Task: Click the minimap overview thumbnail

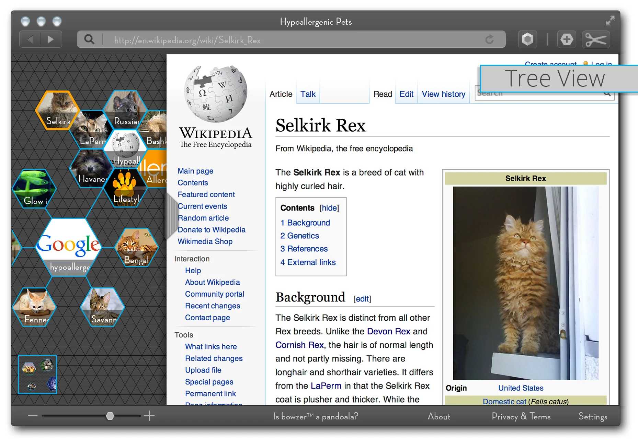Action: point(37,374)
